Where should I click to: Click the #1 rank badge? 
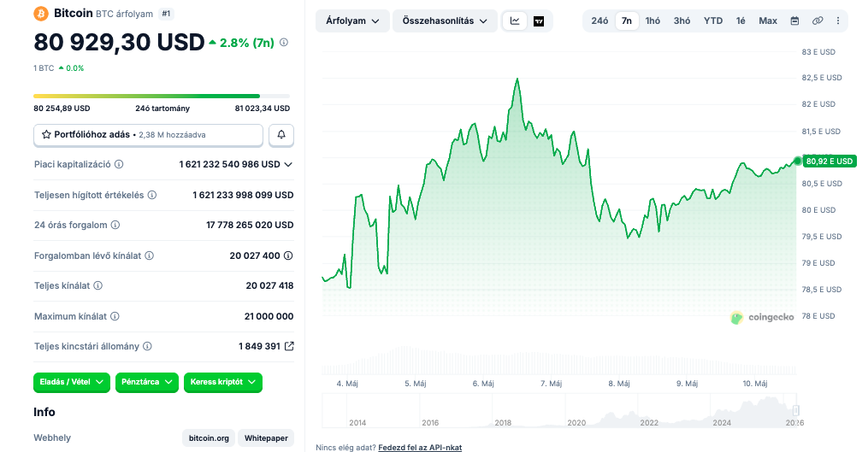tap(166, 14)
